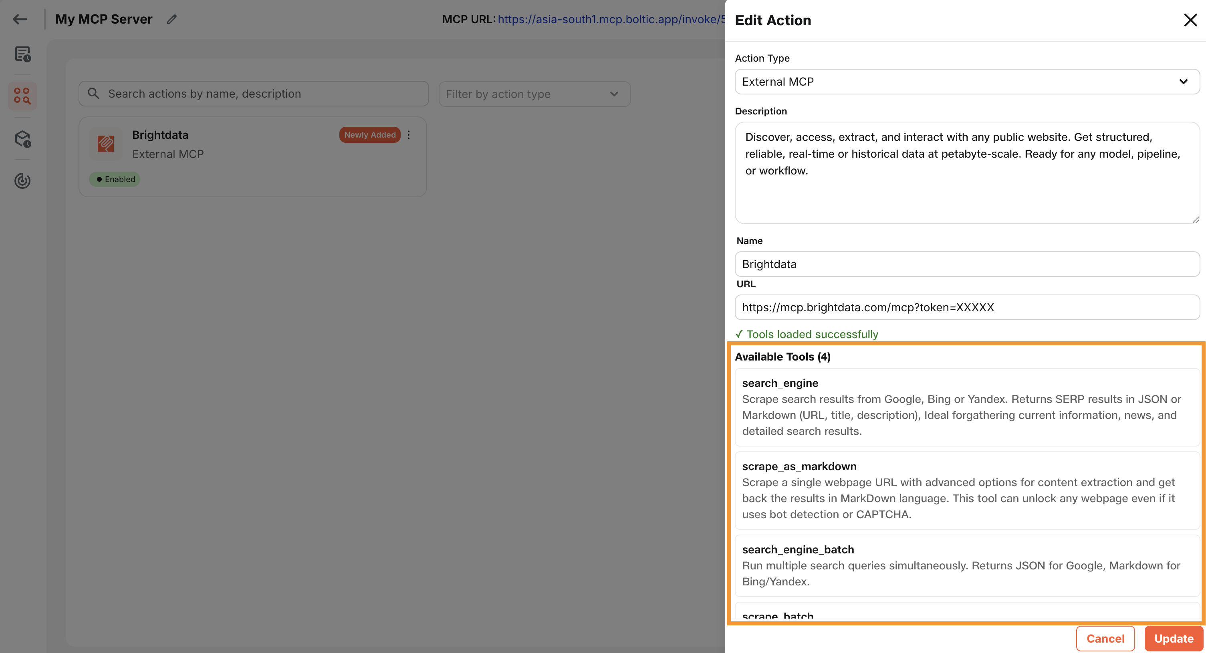The width and height of the screenshot is (1206, 653).
Task: Click the Cancel button
Action: coord(1105,638)
